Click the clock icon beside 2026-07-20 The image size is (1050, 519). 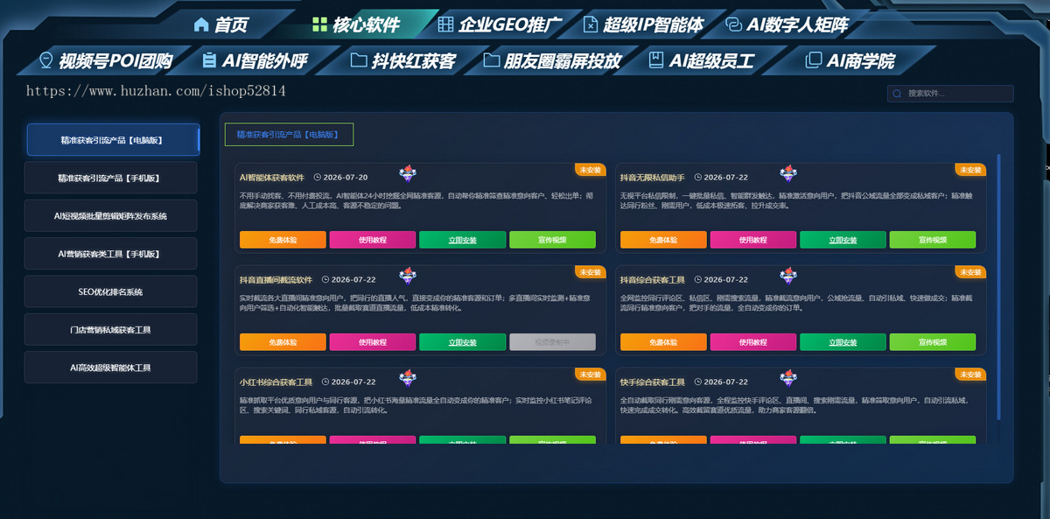(x=318, y=177)
